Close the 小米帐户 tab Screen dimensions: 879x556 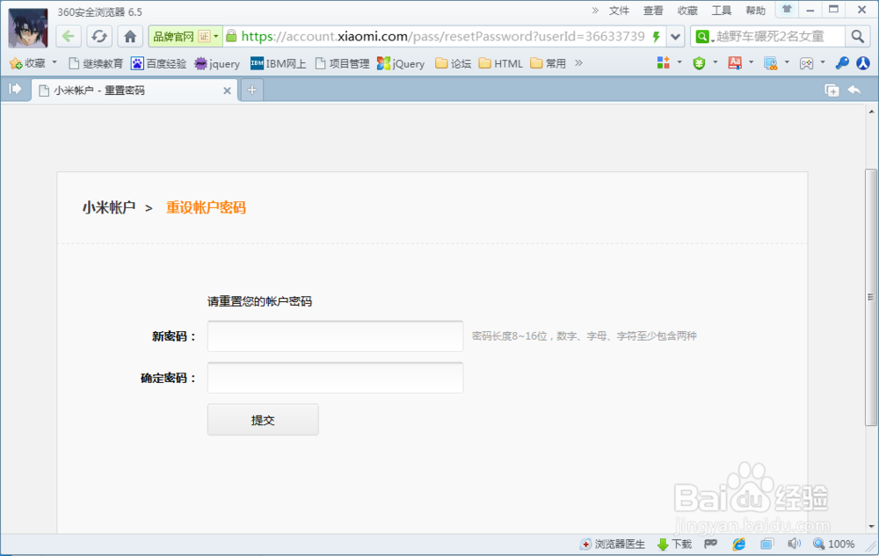coord(227,90)
